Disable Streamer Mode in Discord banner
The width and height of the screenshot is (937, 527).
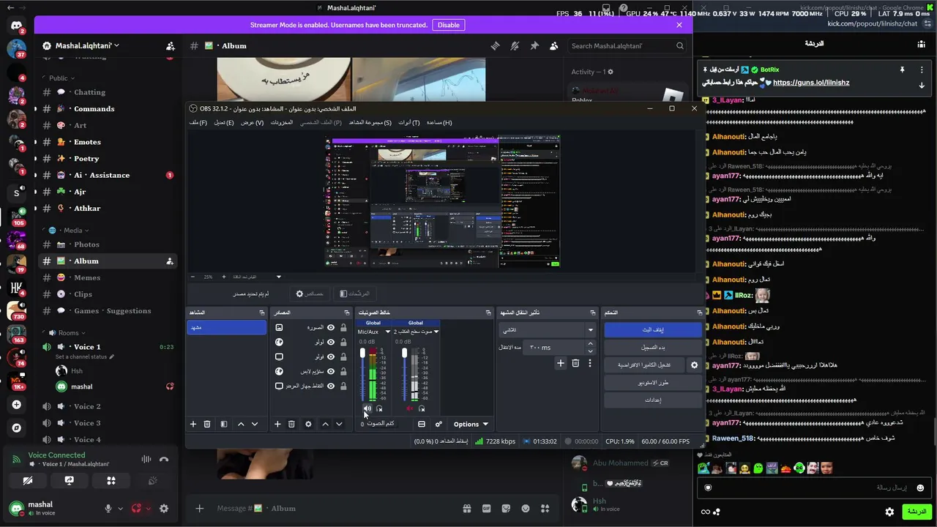coord(449,25)
